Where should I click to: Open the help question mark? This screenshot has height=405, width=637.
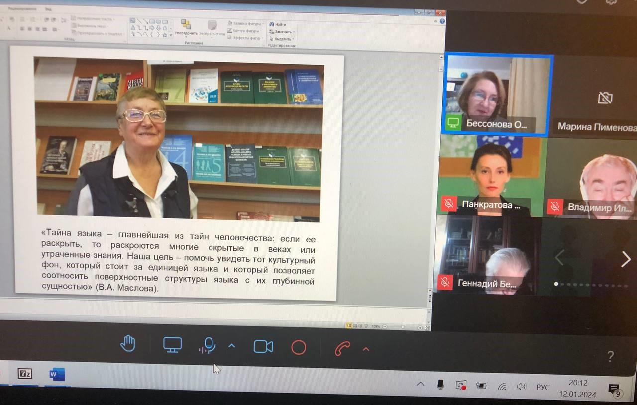tap(611, 356)
